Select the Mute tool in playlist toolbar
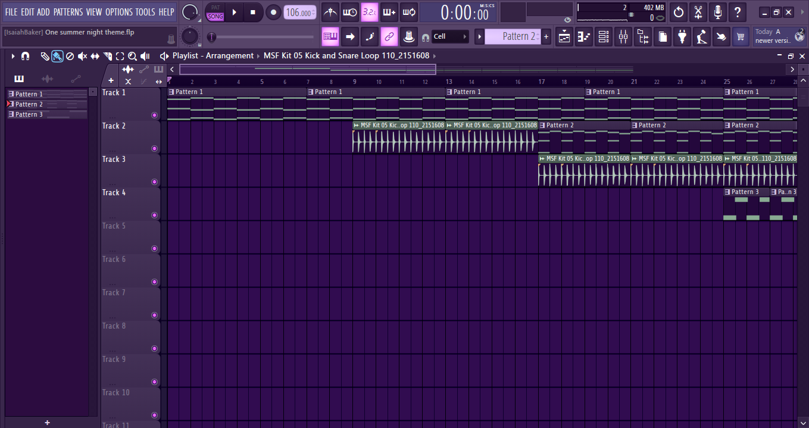The image size is (809, 428). (x=82, y=56)
